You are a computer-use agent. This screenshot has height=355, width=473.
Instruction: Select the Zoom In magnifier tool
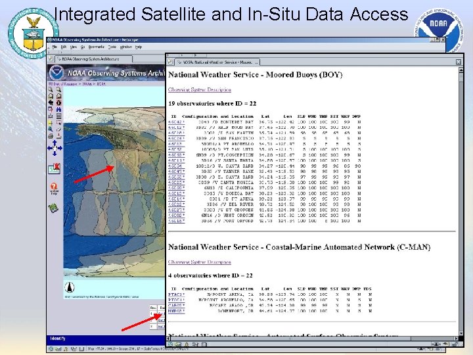[51, 89]
